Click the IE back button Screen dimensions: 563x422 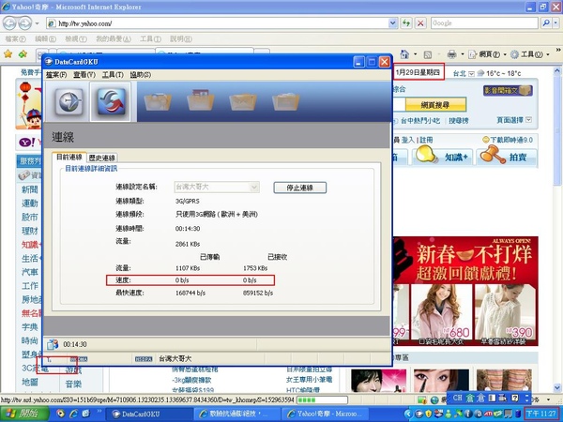click(x=9, y=23)
